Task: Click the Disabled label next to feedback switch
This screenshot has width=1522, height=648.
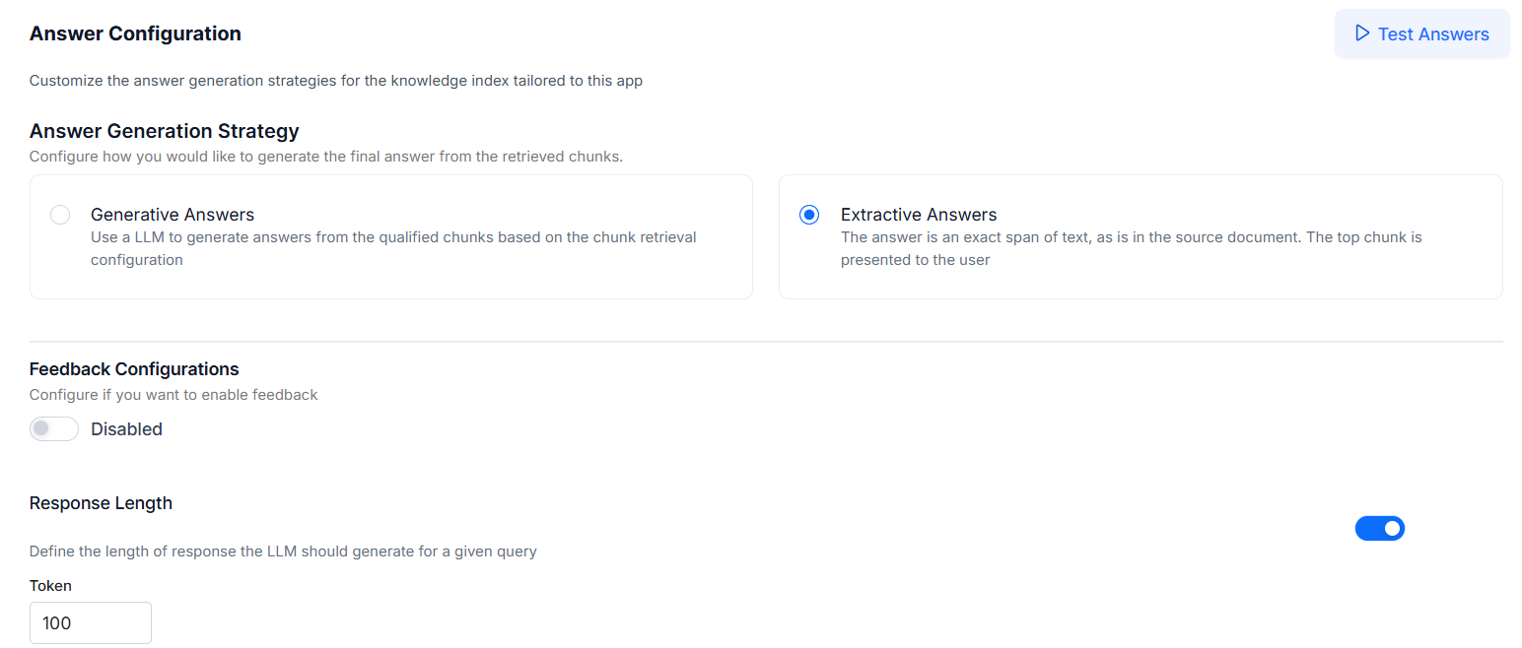Action: tap(126, 429)
